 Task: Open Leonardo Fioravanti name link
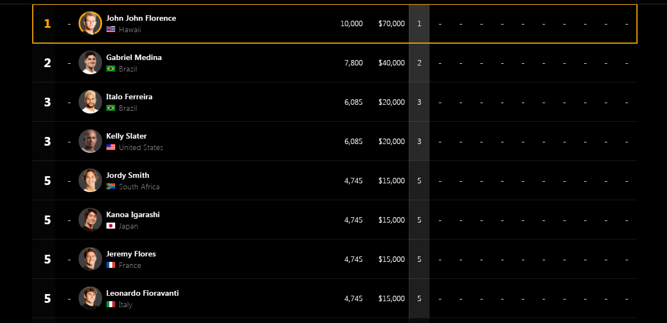tap(142, 293)
